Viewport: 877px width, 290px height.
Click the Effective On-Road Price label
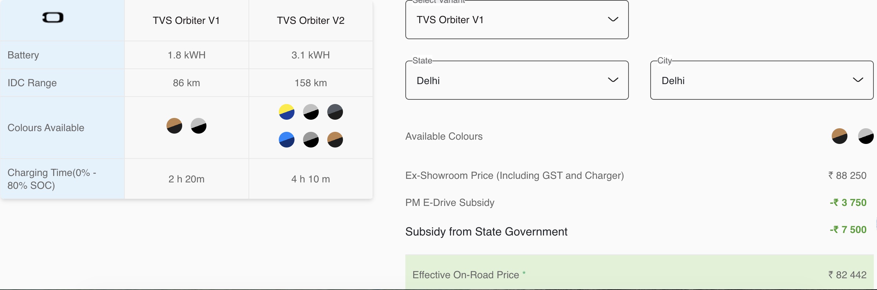pyautogui.click(x=466, y=275)
